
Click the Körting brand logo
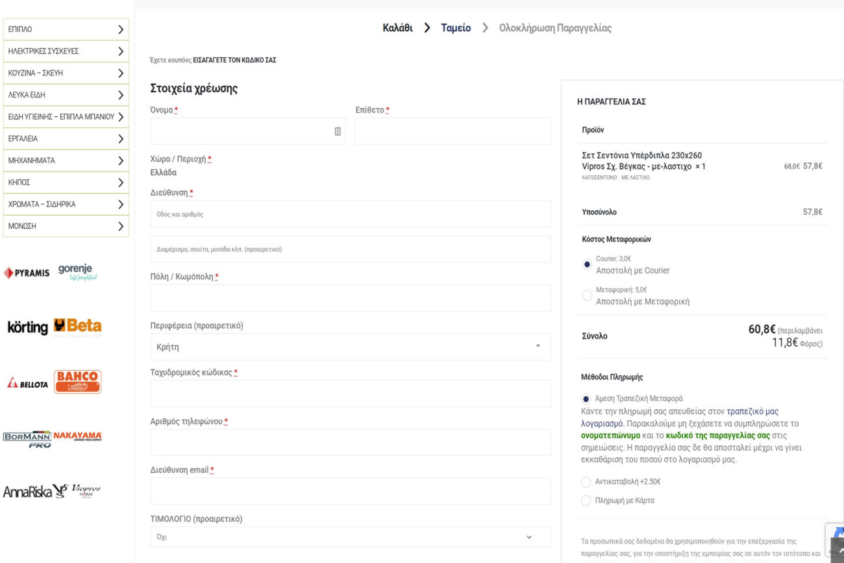27,327
